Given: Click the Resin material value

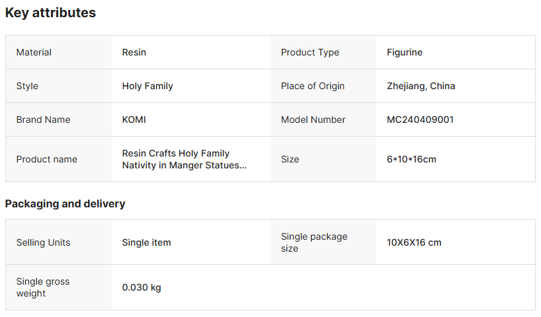Looking at the screenshot, I should 134,52.
